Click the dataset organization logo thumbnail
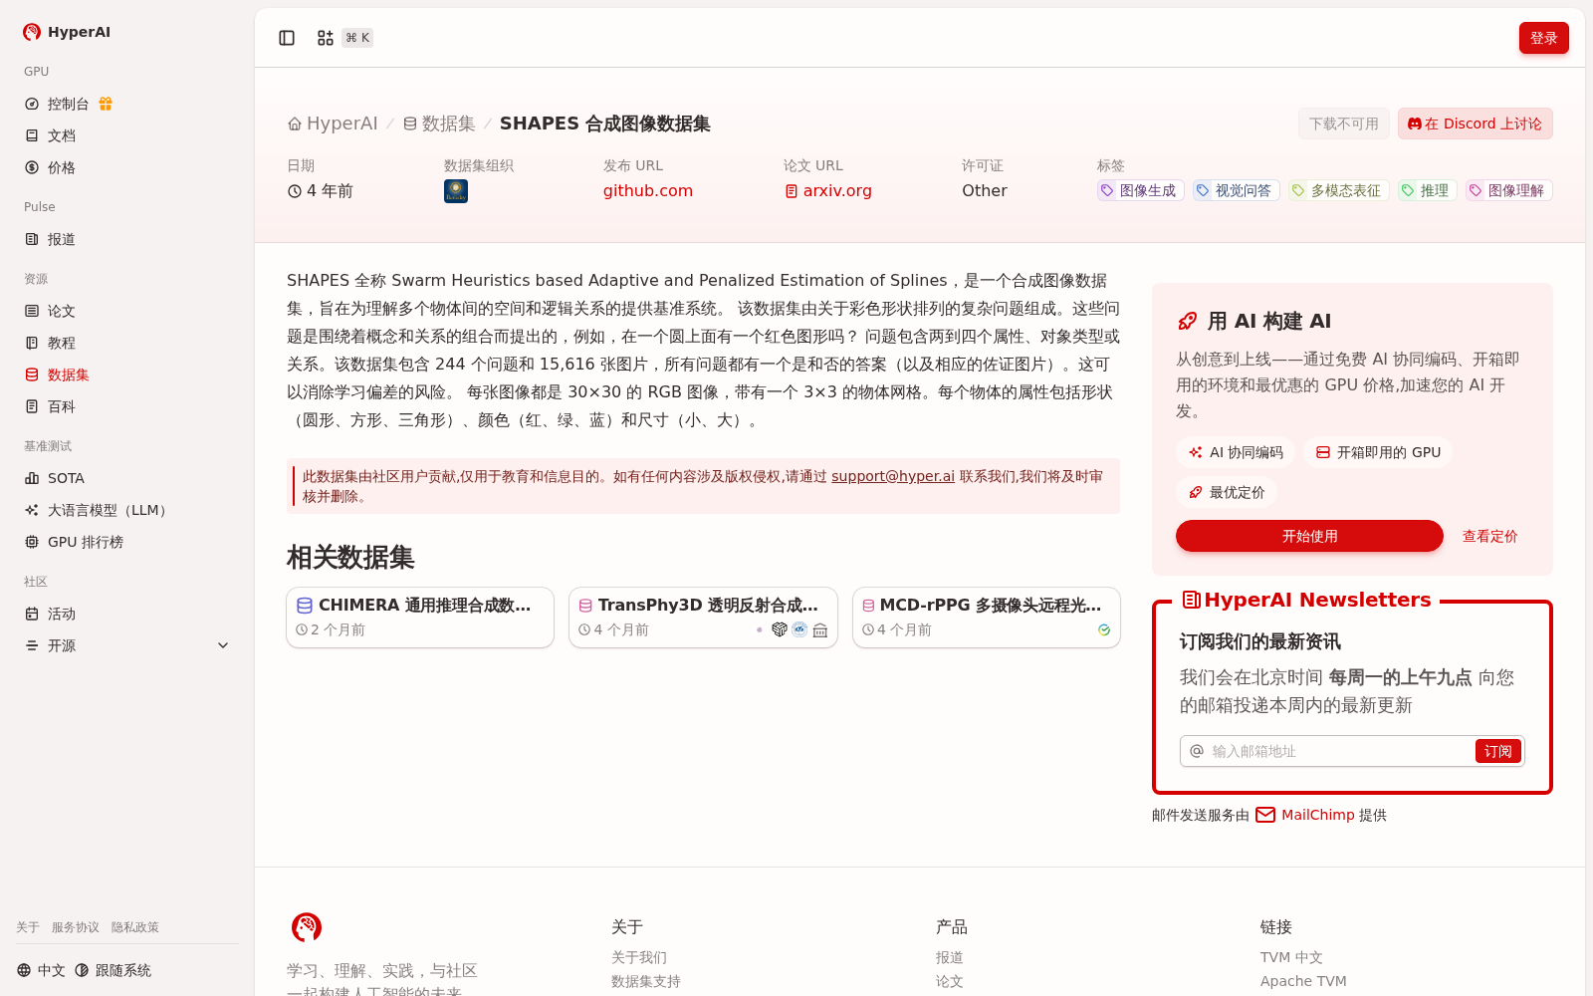This screenshot has width=1593, height=996. point(456,191)
